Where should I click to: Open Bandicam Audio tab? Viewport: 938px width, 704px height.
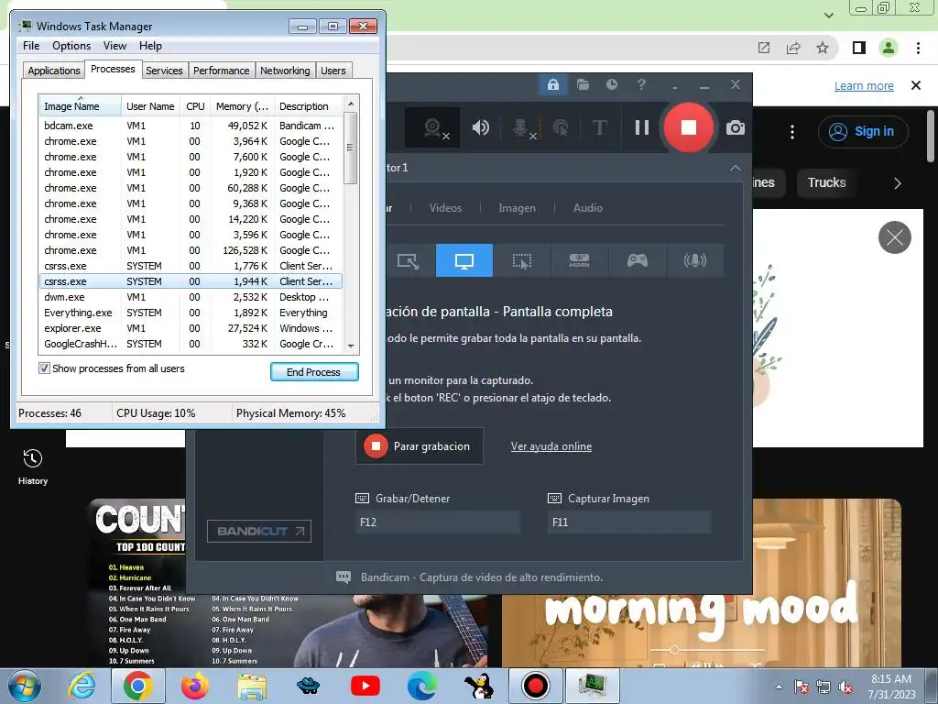pos(587,208)
